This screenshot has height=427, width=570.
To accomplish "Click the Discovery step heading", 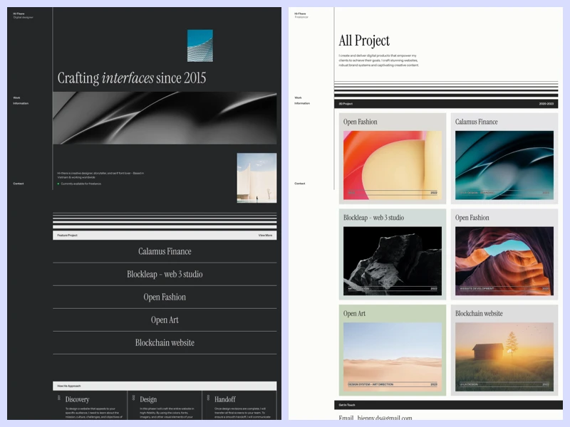I will [77, 399].
